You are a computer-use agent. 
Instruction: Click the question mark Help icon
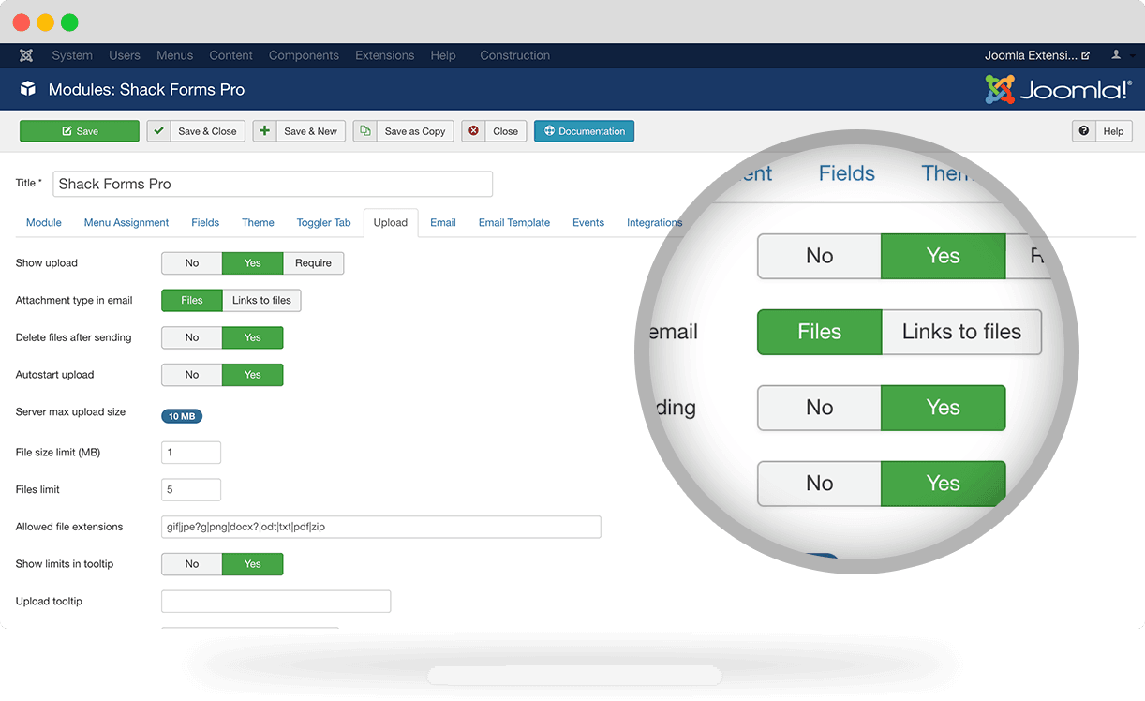pos(1084,131)
